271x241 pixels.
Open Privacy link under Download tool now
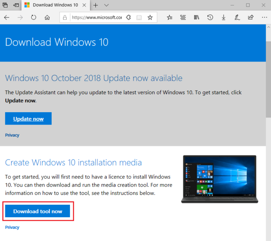tap(12, 227)
